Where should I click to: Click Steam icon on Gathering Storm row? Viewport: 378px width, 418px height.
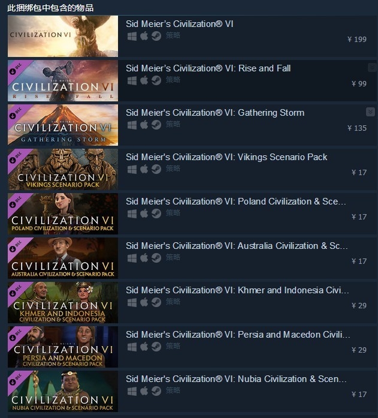tap(156, 125)
